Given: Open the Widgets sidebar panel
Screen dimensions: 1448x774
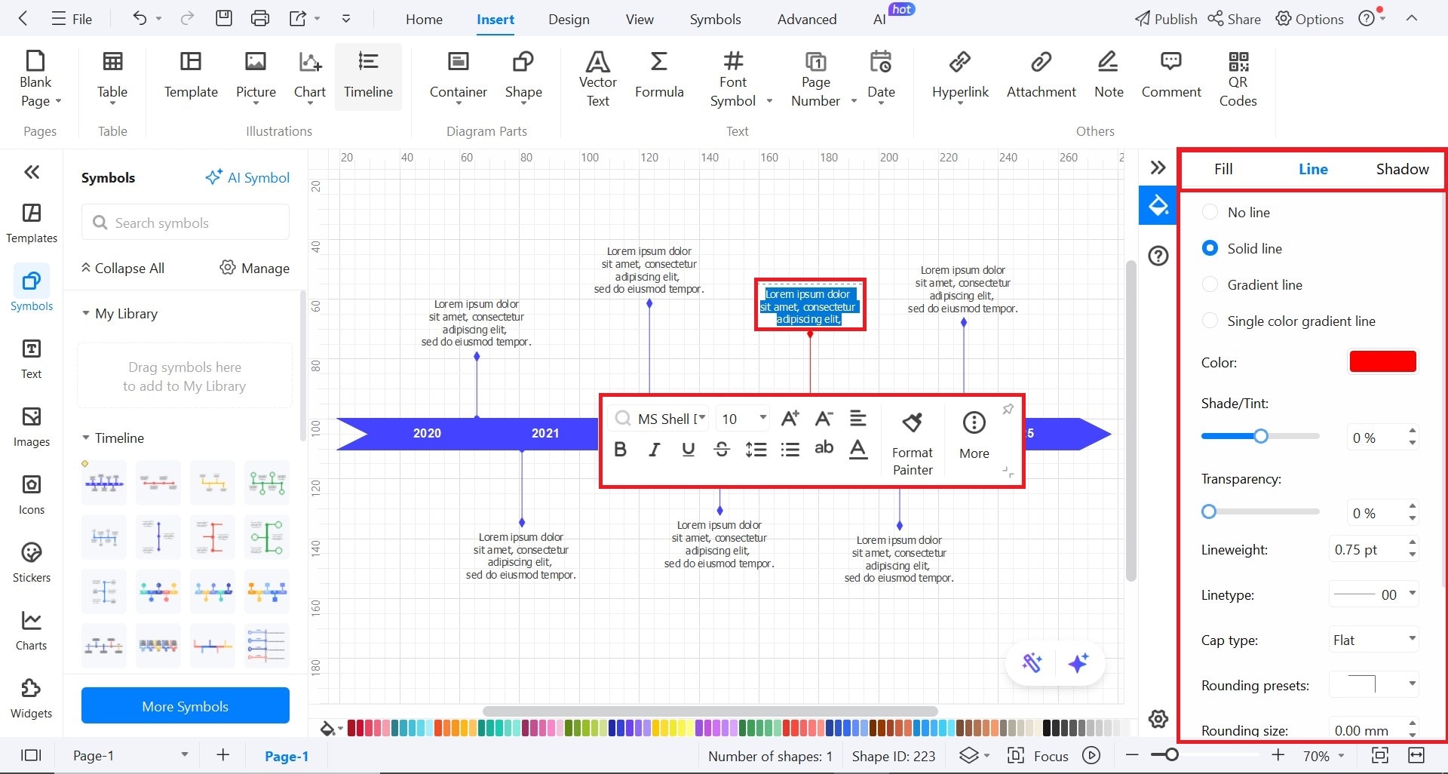Looking at the screenshot, I should (32, 699).
